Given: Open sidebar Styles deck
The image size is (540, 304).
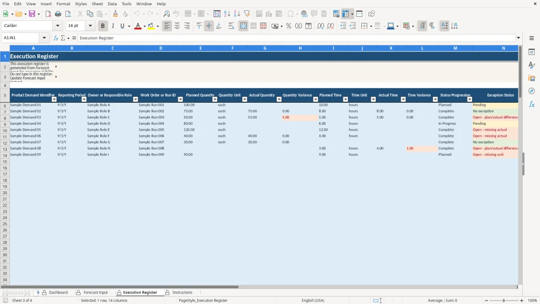Looking at the screenshot, I should [x=531, y=65].
